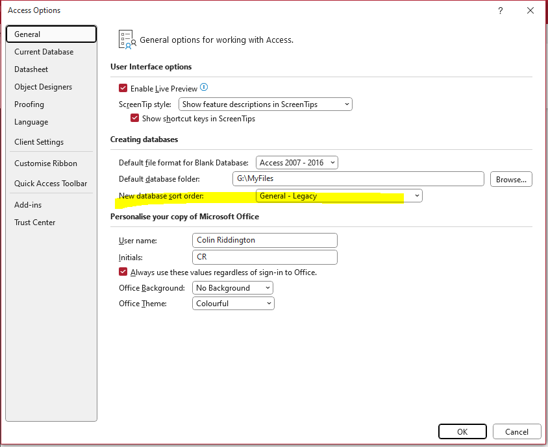The image size is (548, 447).
Task: Click the User Interface options heading
Action: (x=151, y=67)
